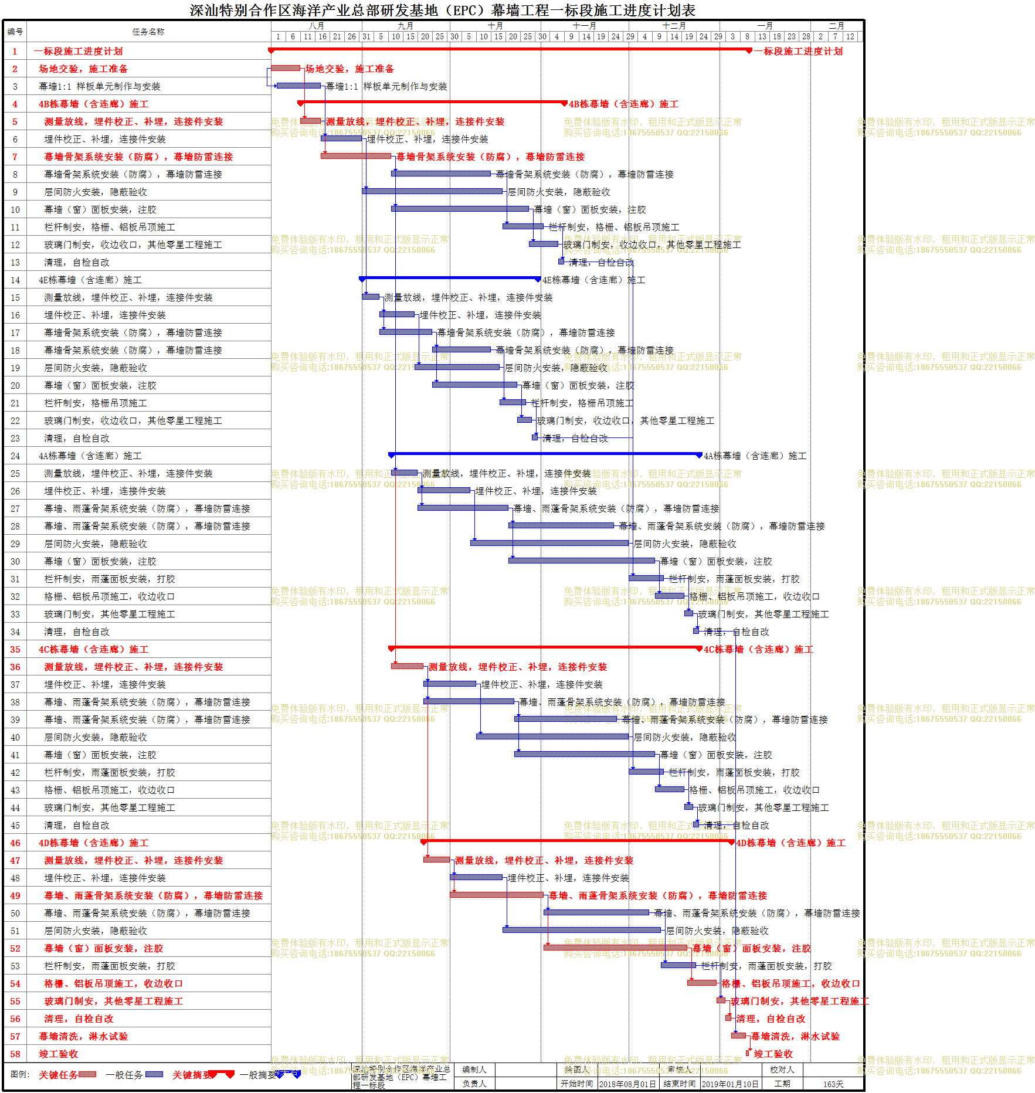This screenshot has width=1035, height=1093.
Task: Click row number 13 in the 编号 column
Action: (x=15, y=262)
